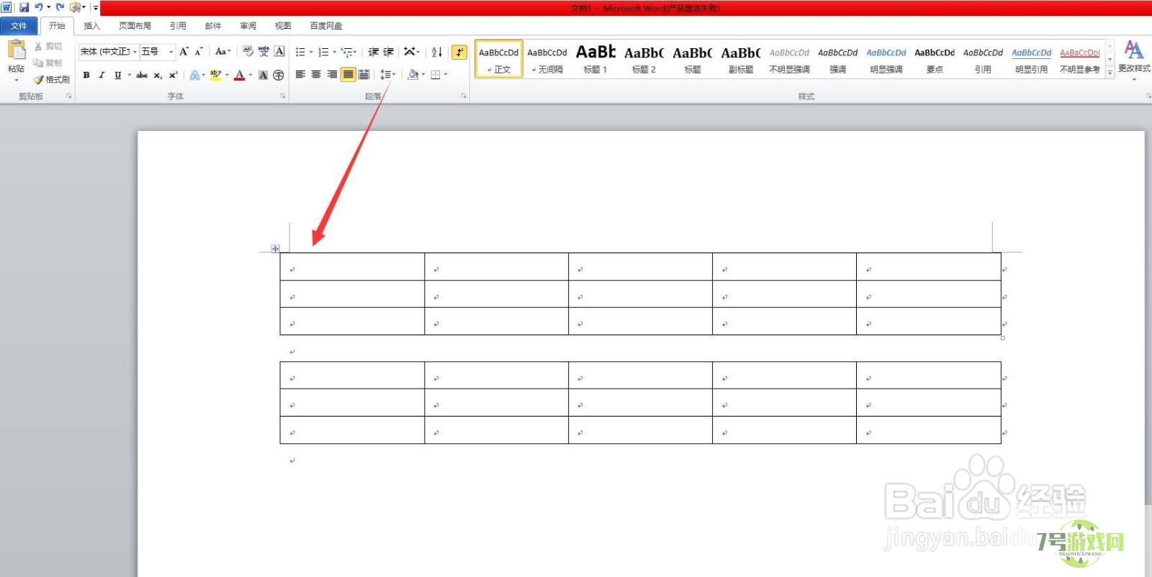Expand styles gallery more button
Image resolution: width=1152 pixels, height=577 pixels.
coord(1110,73)
